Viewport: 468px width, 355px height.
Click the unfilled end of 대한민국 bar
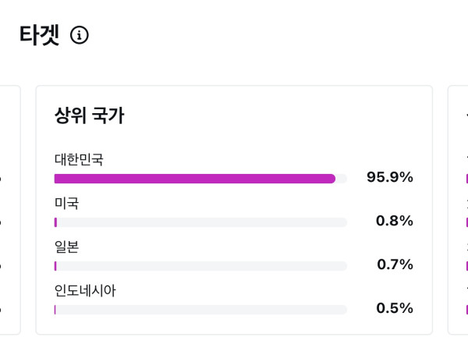342,179
